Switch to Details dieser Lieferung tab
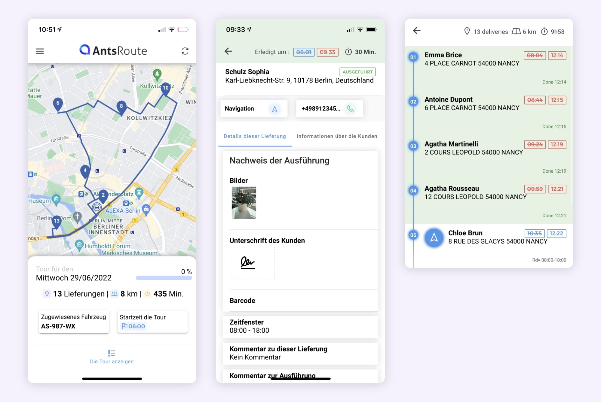The width and height of the screenshot is (601, 402). point(255,136)
